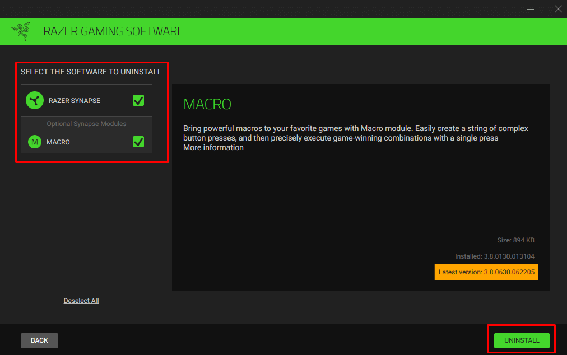Click the Razer Synapse green icon
The height and width of the screenshot is (355, 567).
[35, 100]
